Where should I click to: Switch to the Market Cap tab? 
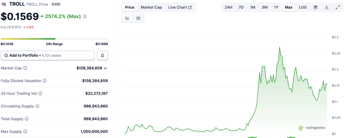tap(151, 7)
